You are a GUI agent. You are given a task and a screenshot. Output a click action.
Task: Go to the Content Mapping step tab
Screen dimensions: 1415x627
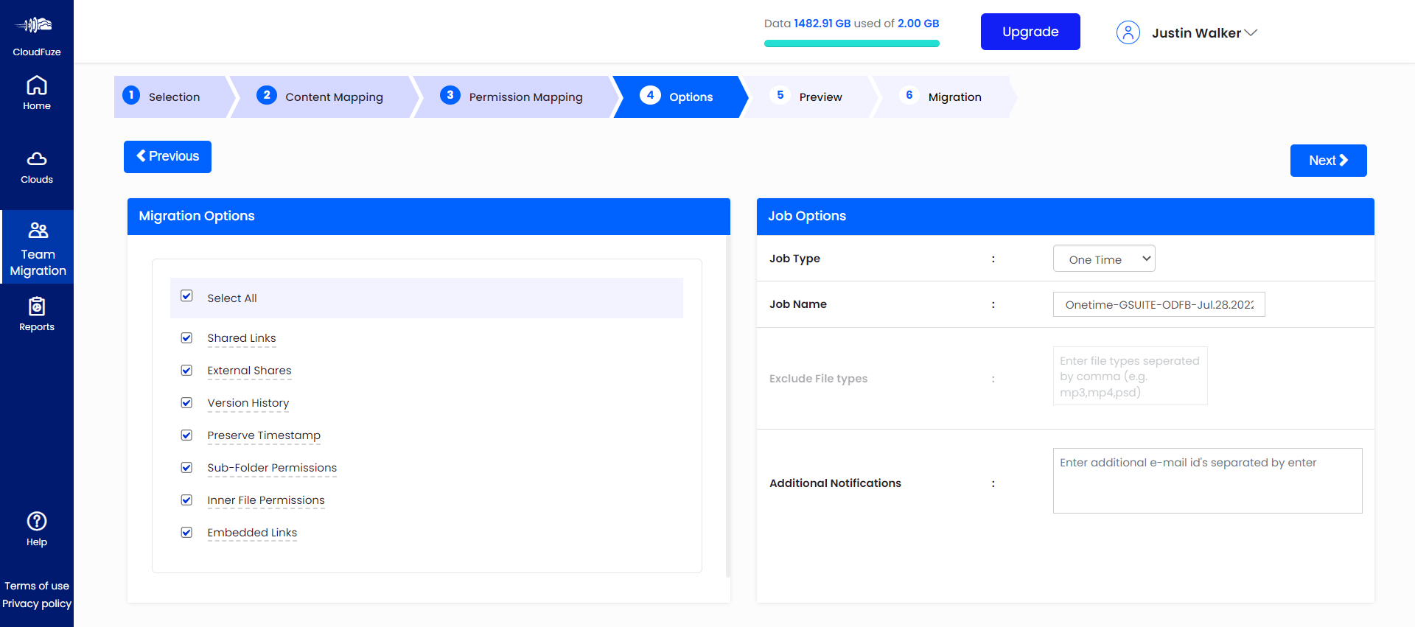pyautogui.click(x=324, y=97)
